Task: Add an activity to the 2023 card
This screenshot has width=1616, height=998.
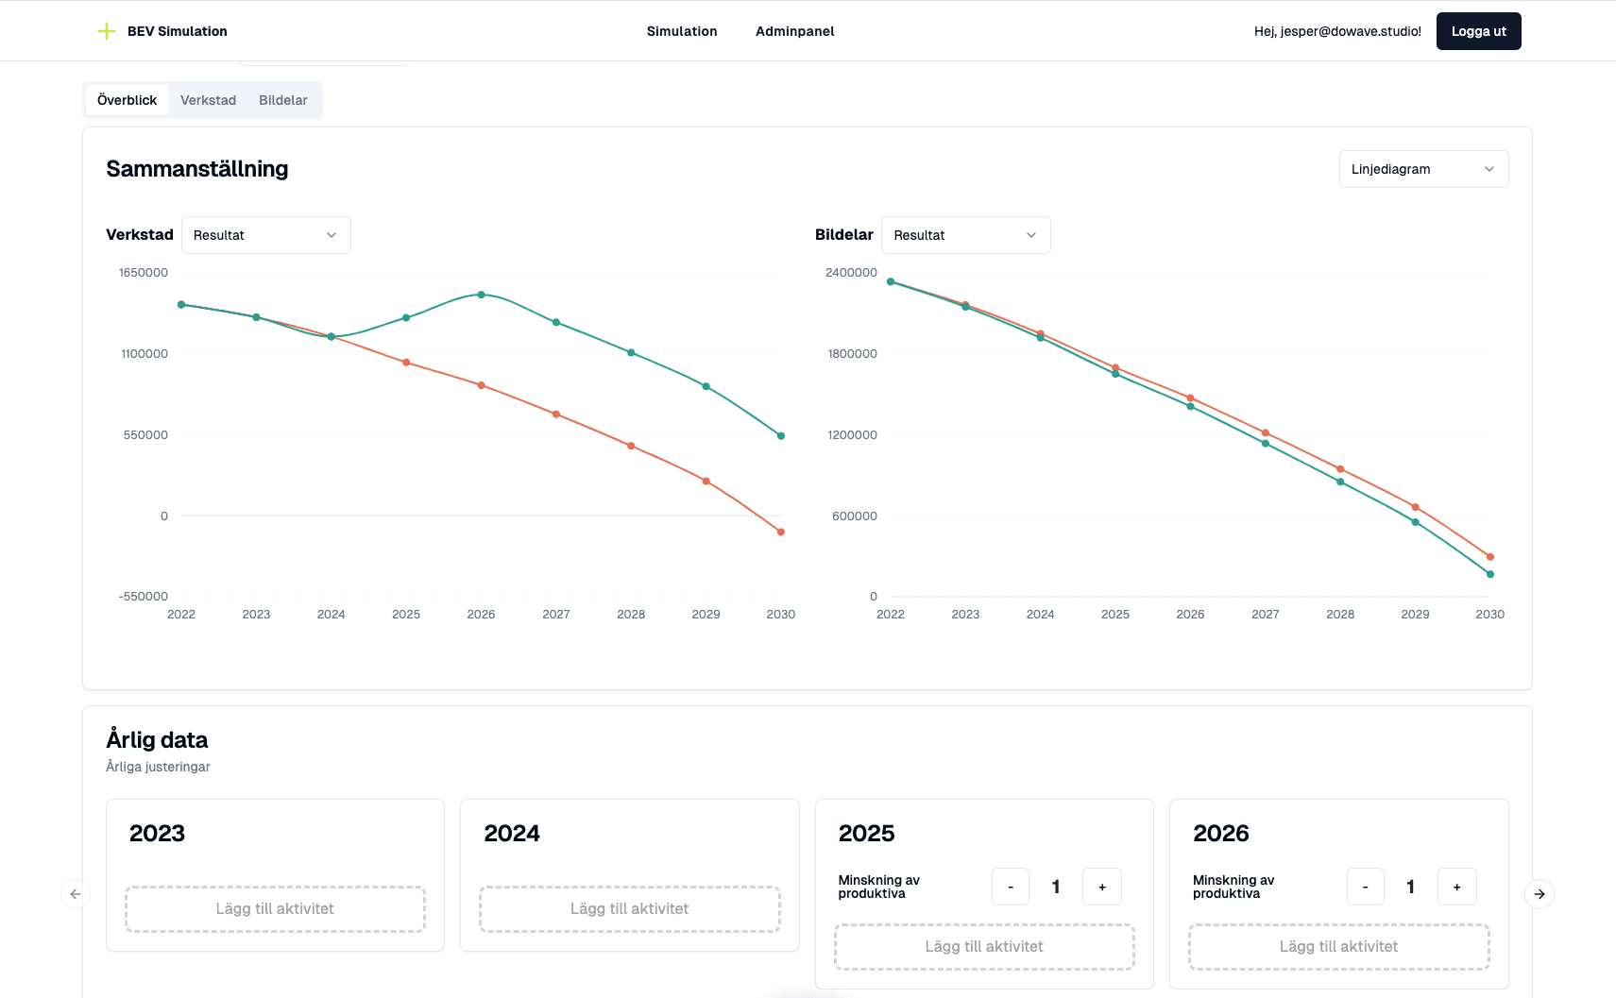Action: (275, 908)
